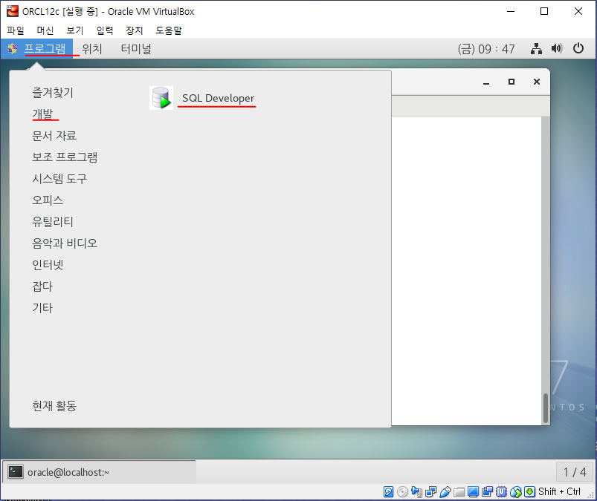Click the hard disk activity status icon
The height and width of the screenshot is (501, 597).
tap(388, 492)
